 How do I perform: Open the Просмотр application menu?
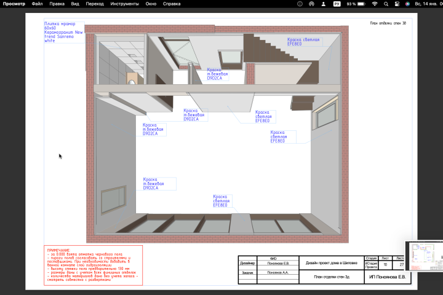click(14, 4)
